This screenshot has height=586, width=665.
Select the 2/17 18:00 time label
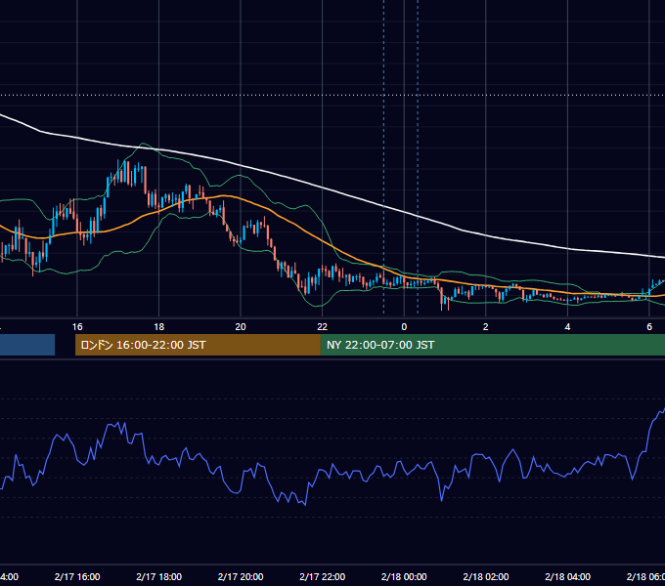tap(159, 576)
